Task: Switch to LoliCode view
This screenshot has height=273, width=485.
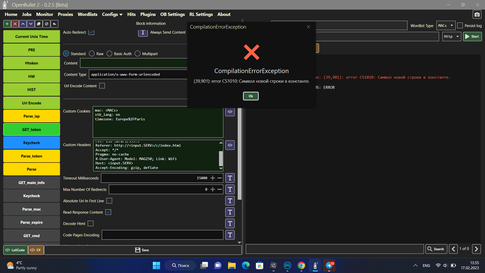Action: tap(15, 250)
